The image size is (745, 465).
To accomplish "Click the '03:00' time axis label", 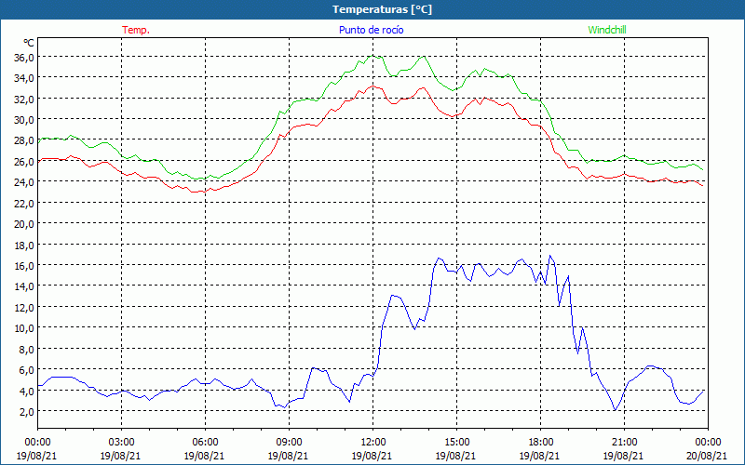I will pos(121,443).
